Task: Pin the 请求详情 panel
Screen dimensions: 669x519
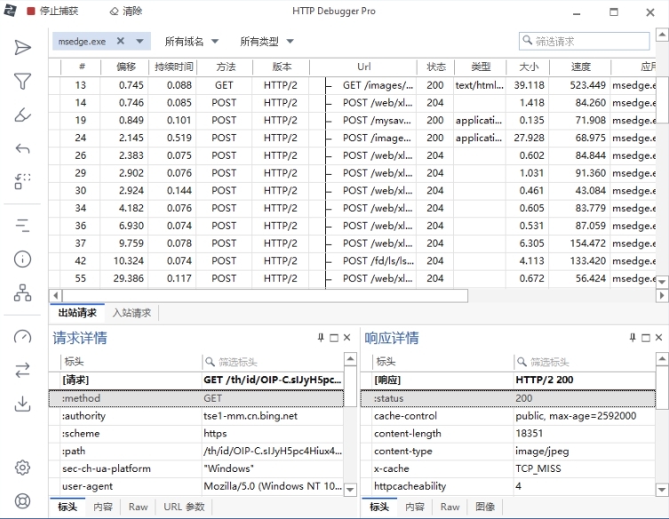Action: (321, 337)
